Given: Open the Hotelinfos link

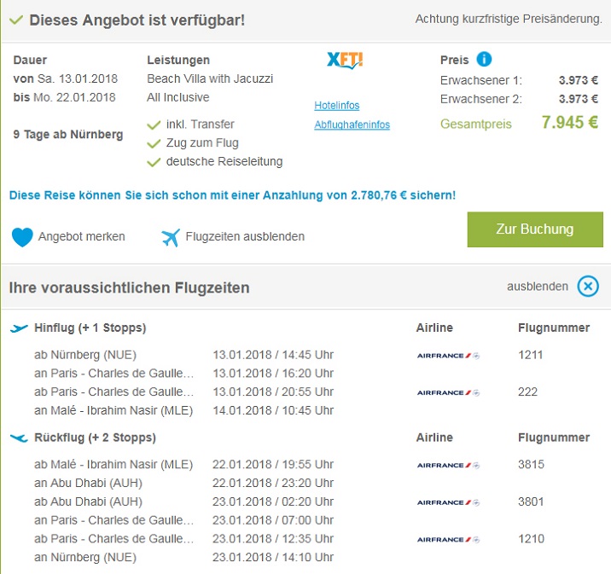Looking at the screenshot, I should (x=337, y=106).
